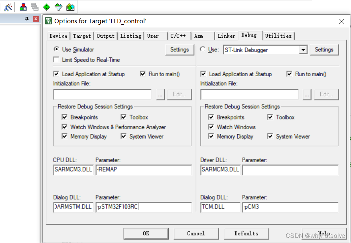Click the greyed Manage Multi-Project Workspace icon
The width and height of the screenshot is (351, 243).
35,7
